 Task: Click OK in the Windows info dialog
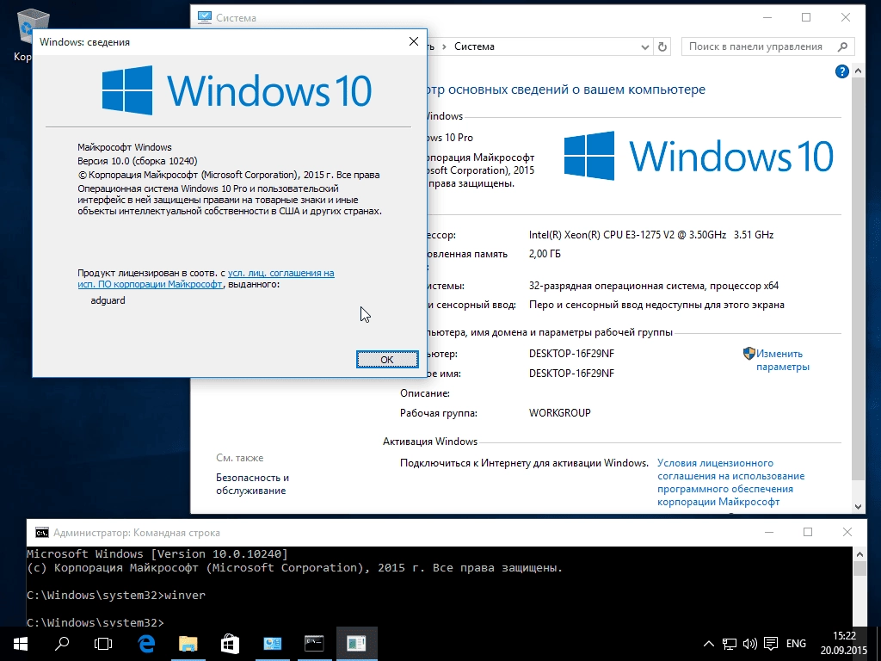tap(387, 359)
